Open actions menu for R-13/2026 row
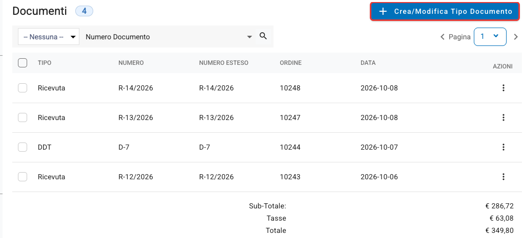The height and width of the screenshot is (238, 524). click(x=504, y=117)
